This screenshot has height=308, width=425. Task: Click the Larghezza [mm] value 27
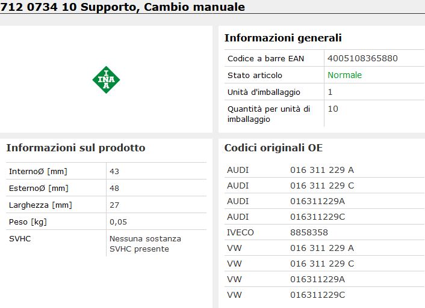114,205
